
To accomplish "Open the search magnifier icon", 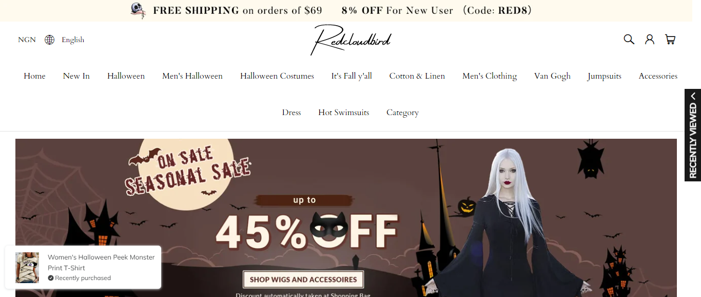I will [x=629, y=39].
